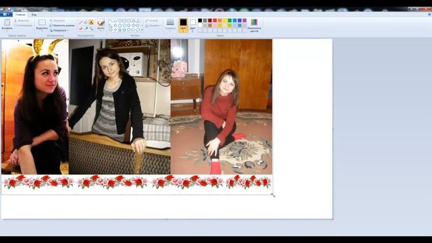This screenshot has height=243, width=432.
Task: Select the Pencil tool
Action: [80, 22]
